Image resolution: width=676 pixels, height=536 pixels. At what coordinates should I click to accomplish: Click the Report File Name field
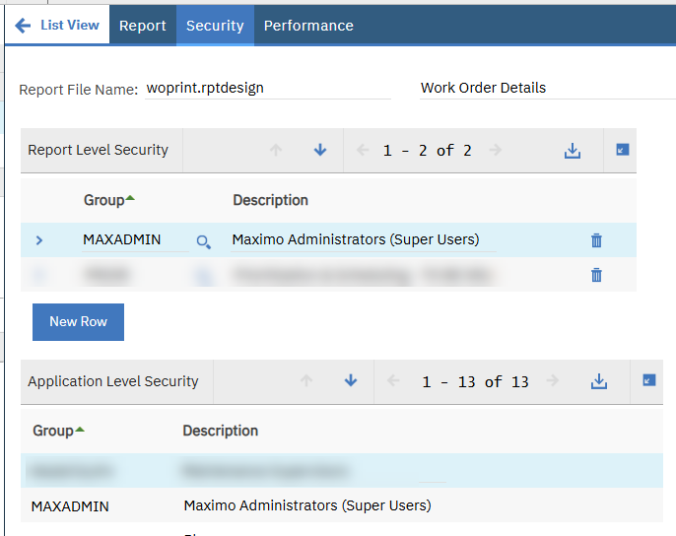click(266, 88)
